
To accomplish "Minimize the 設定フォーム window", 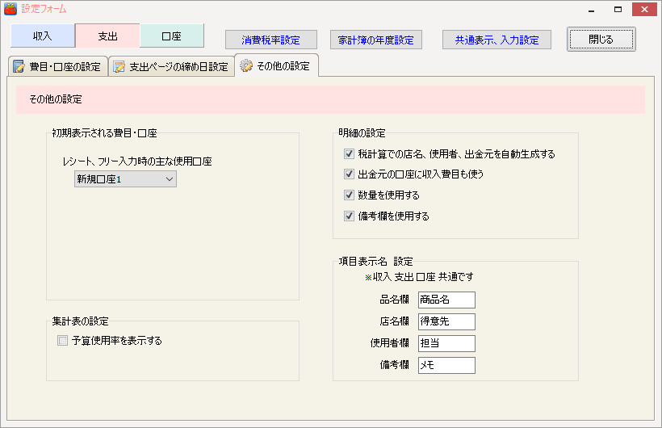I will [x=591, y=10].
